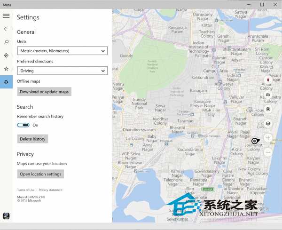Screen dimensions: 282x230
Task: Select the Settings gear in the sidebar
Action: click(6, 82)
